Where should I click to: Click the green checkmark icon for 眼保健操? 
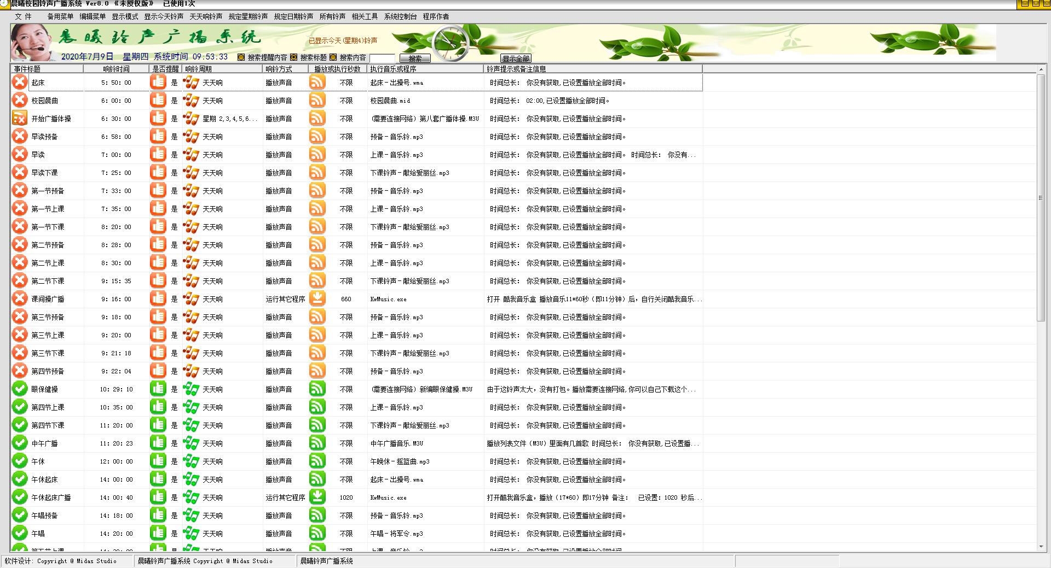20,389
